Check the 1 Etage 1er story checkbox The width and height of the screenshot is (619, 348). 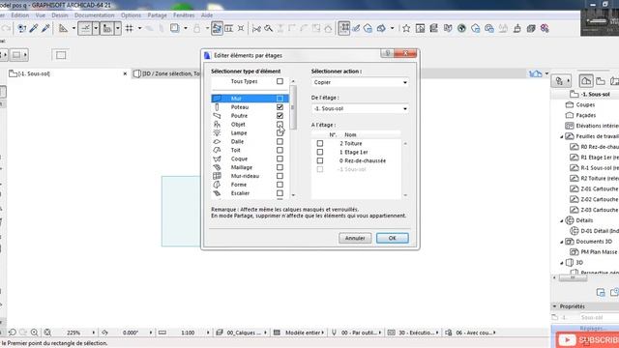tap(320, 153)
